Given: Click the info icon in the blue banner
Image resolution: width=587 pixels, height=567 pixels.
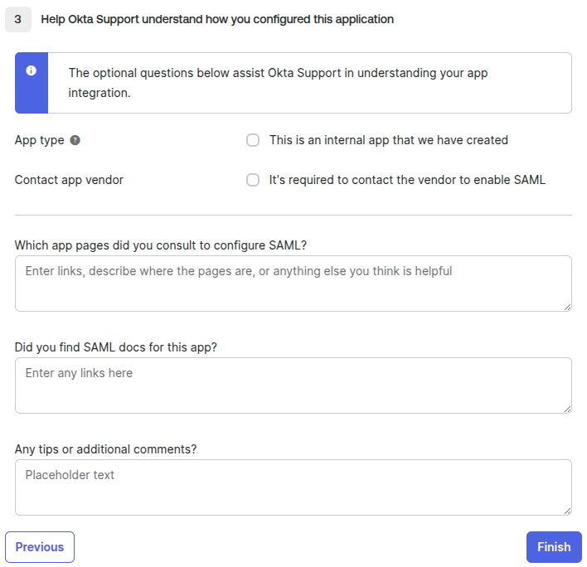Looking at the screenshot, I should [x=32, y=70].
